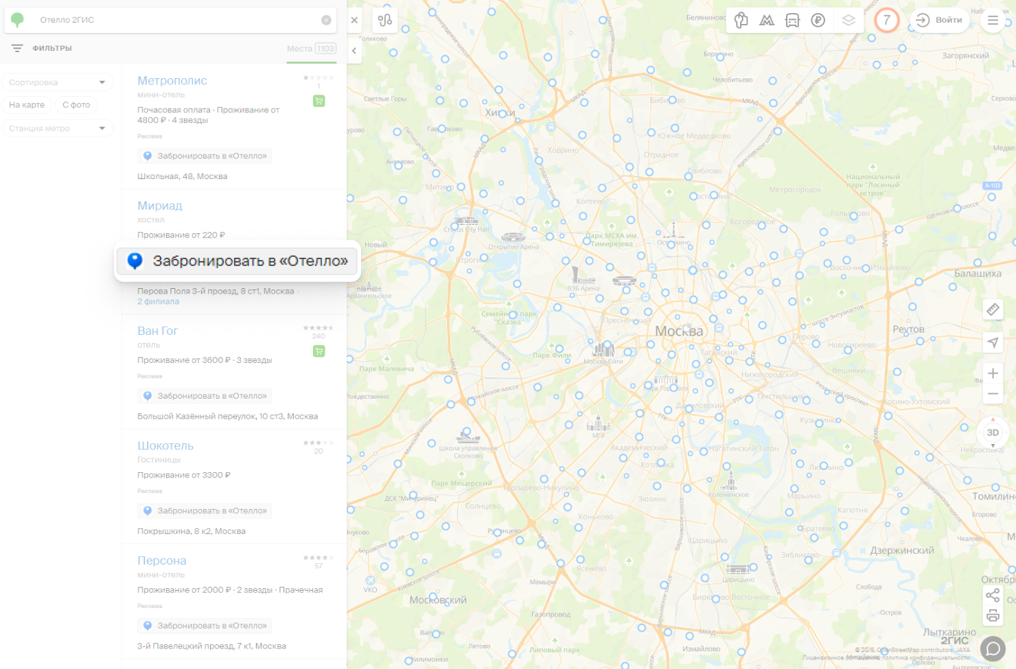
Task: Click address Покрышкина, 8 к2, Москва
Action: [192, 531]
